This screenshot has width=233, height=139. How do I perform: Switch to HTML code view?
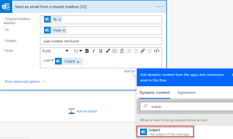point(157,51)
